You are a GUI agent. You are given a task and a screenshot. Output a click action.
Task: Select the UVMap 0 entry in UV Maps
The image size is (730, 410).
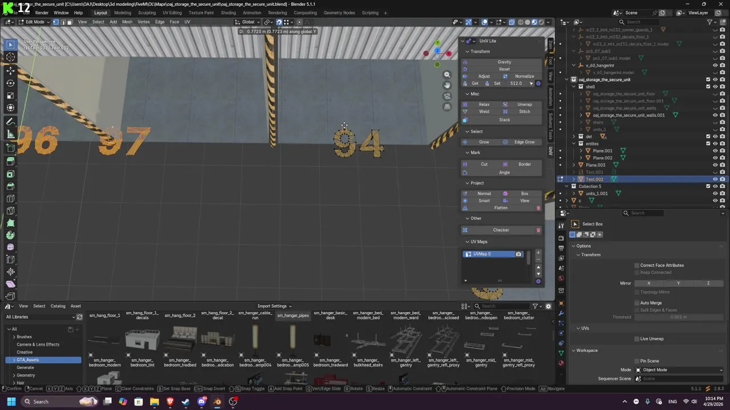[x=493, y=254]
